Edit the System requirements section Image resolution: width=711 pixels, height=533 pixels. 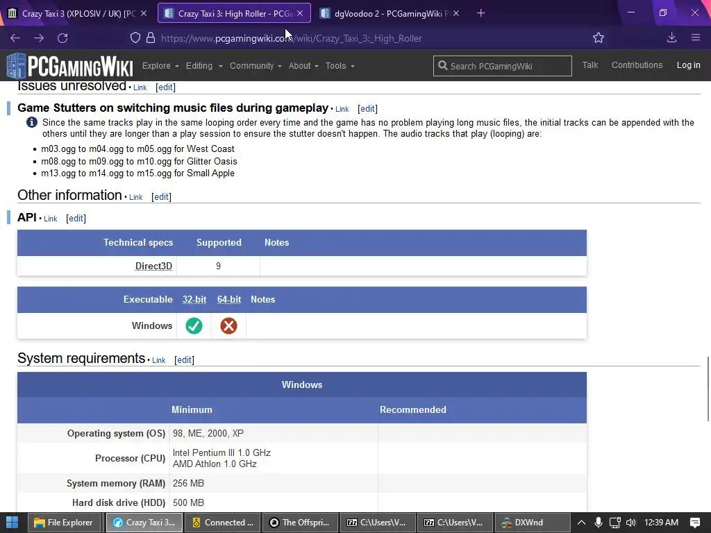point(184,360)
